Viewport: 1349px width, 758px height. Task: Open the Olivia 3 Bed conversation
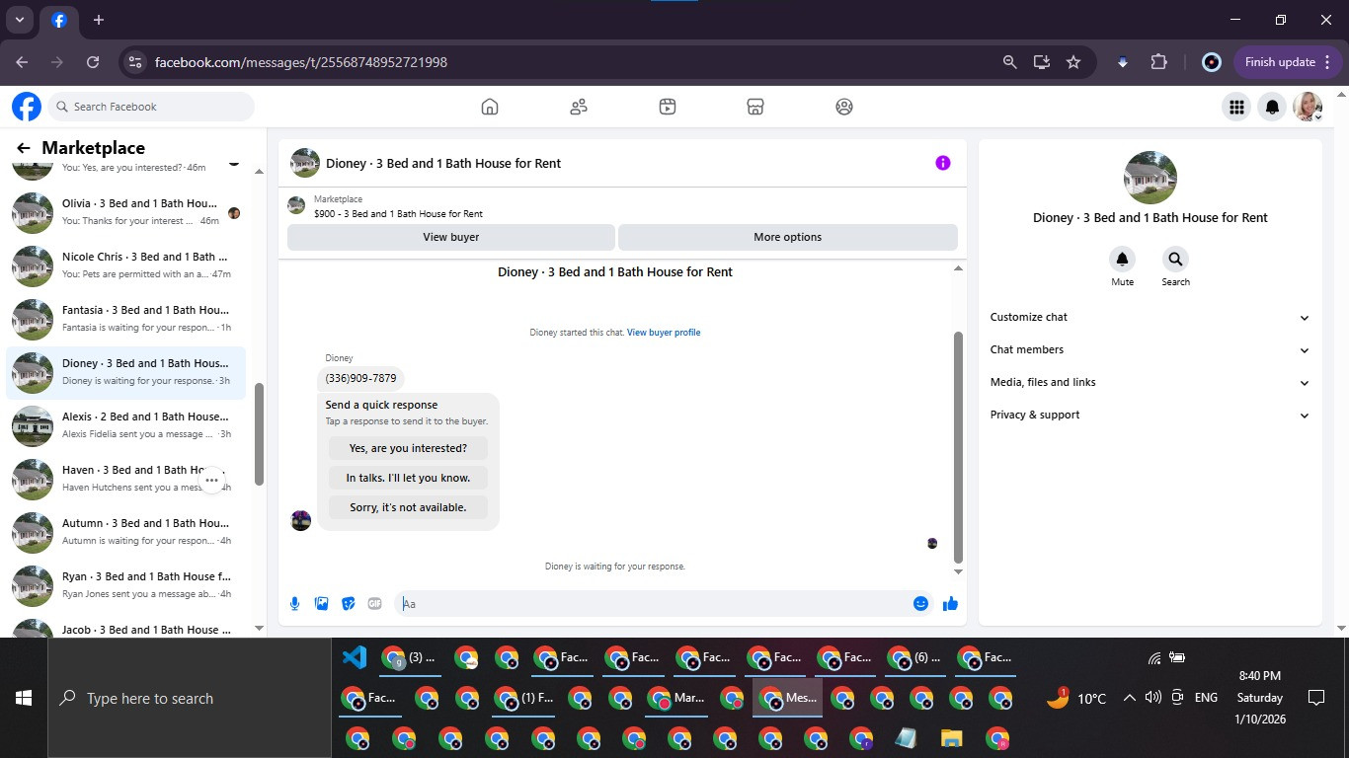pos(126,212)
